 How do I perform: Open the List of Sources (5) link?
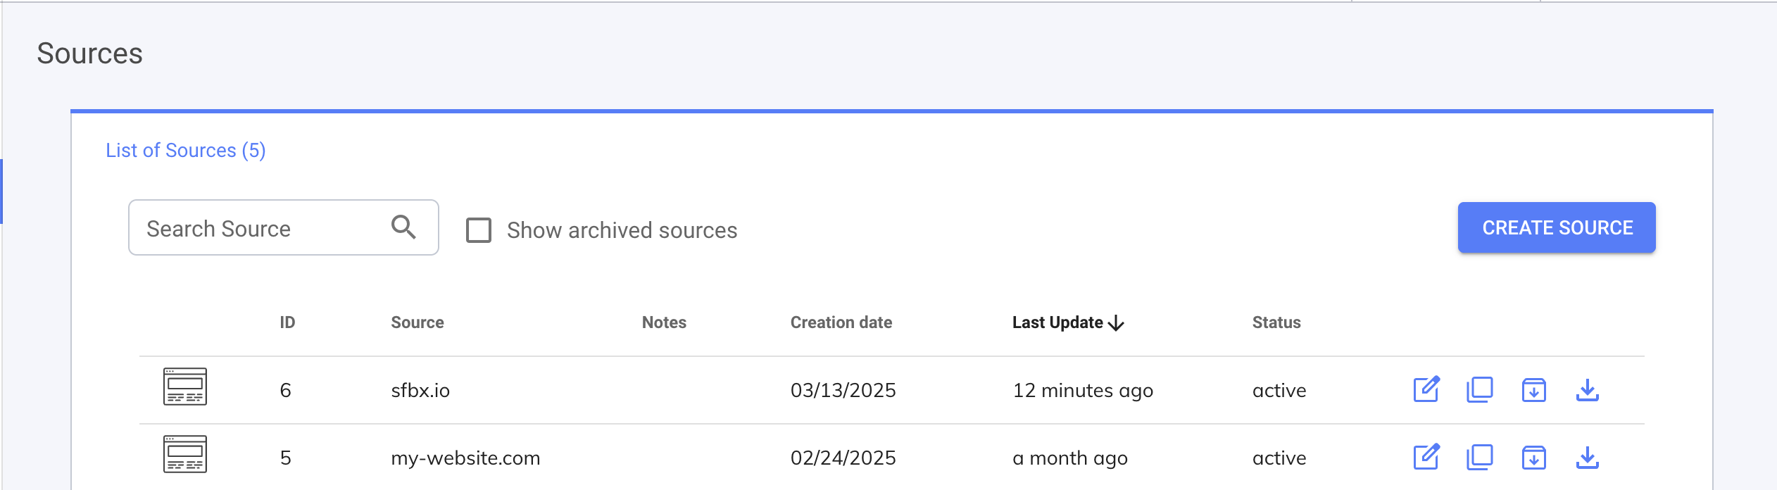click(185, 151)
